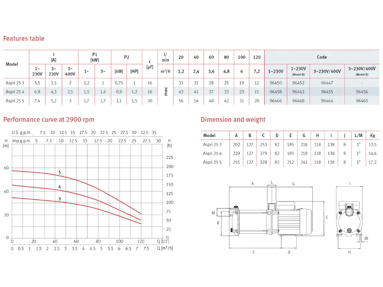Viewport: 383px width, 287px height.
Task: Select dimension 212 in the E column
Action: (x=290, y=162)
